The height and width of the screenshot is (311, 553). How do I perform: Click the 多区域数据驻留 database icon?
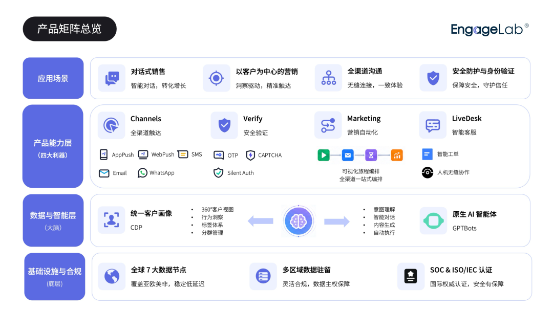(263, 276)
